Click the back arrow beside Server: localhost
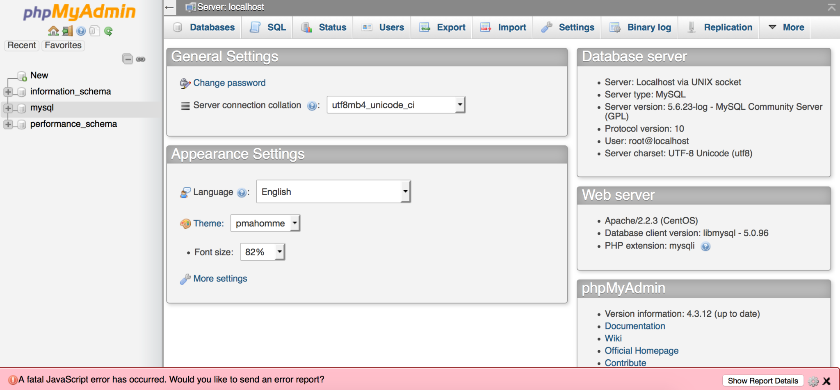Screen dimensions: 840x390 tap(169, 7)
